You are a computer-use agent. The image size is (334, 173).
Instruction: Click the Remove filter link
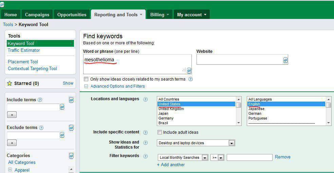point(282,157)
